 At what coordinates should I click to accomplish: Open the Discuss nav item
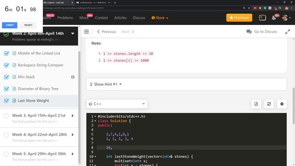(x=139, y=18)
